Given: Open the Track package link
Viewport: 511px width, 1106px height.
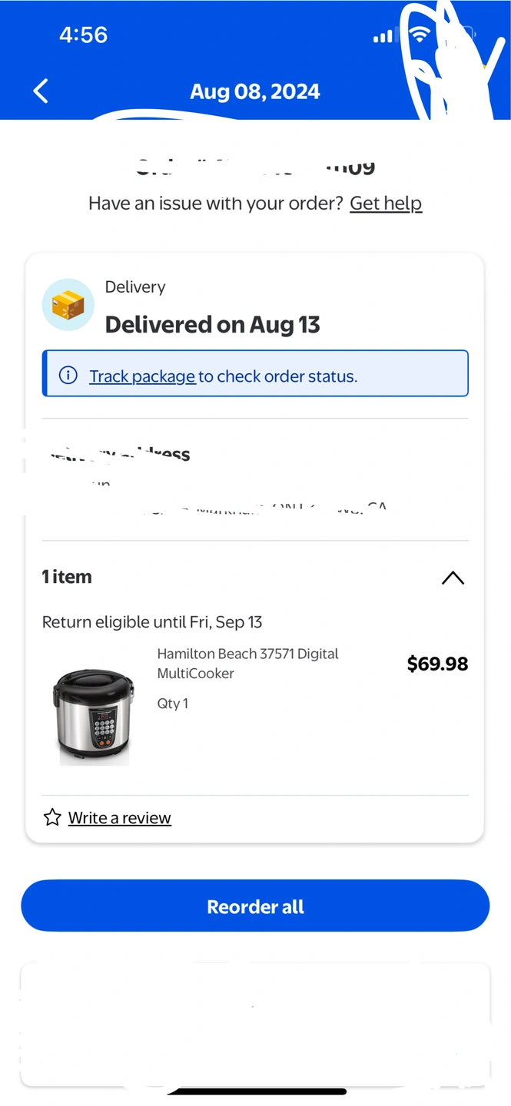Looking at the screenshot, I should click(142, 376).
